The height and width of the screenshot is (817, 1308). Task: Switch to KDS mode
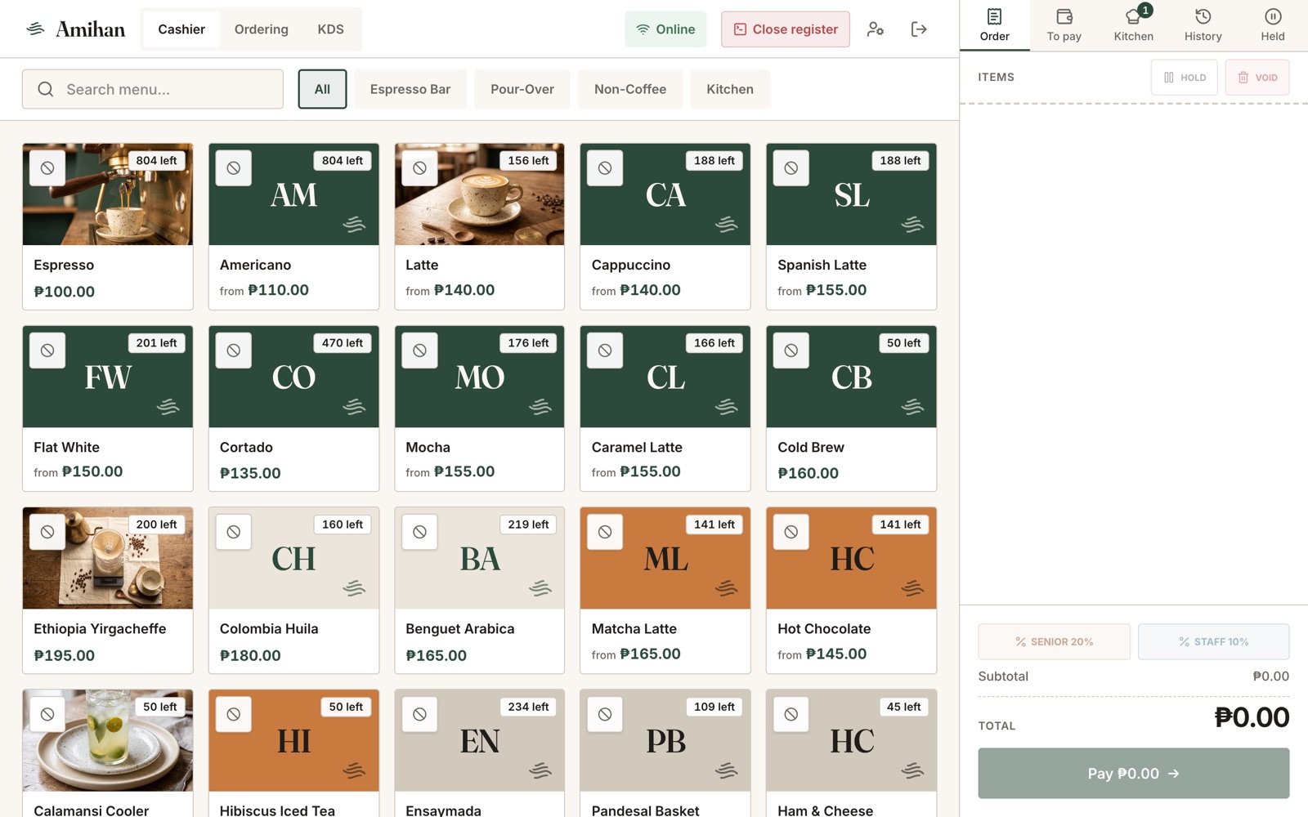point(330,29)
